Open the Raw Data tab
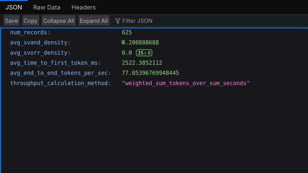 pyautogui.click(x=47, y=8)
